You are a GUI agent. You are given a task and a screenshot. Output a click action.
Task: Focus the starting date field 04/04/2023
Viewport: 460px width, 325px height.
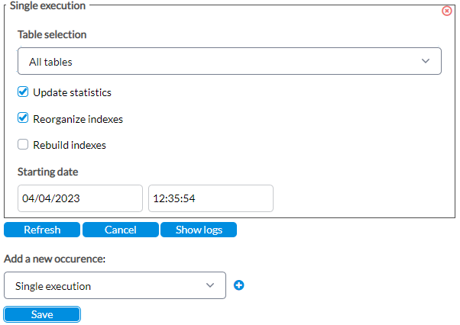(80, 198)
